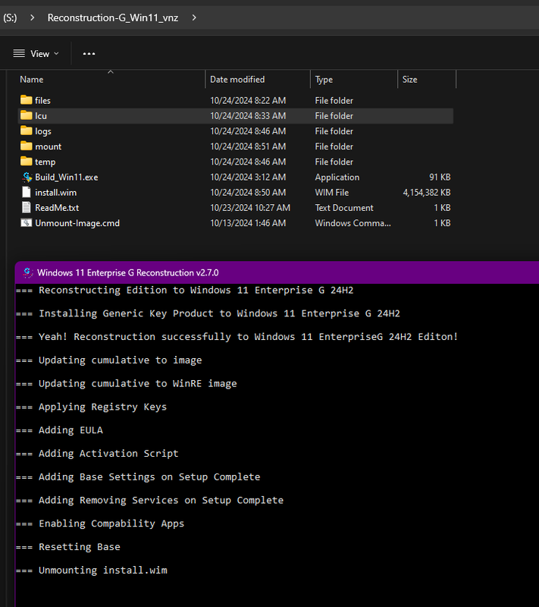Click the 'Application' type cell
This screenshot has height=607, width=539.
point(337,177)
